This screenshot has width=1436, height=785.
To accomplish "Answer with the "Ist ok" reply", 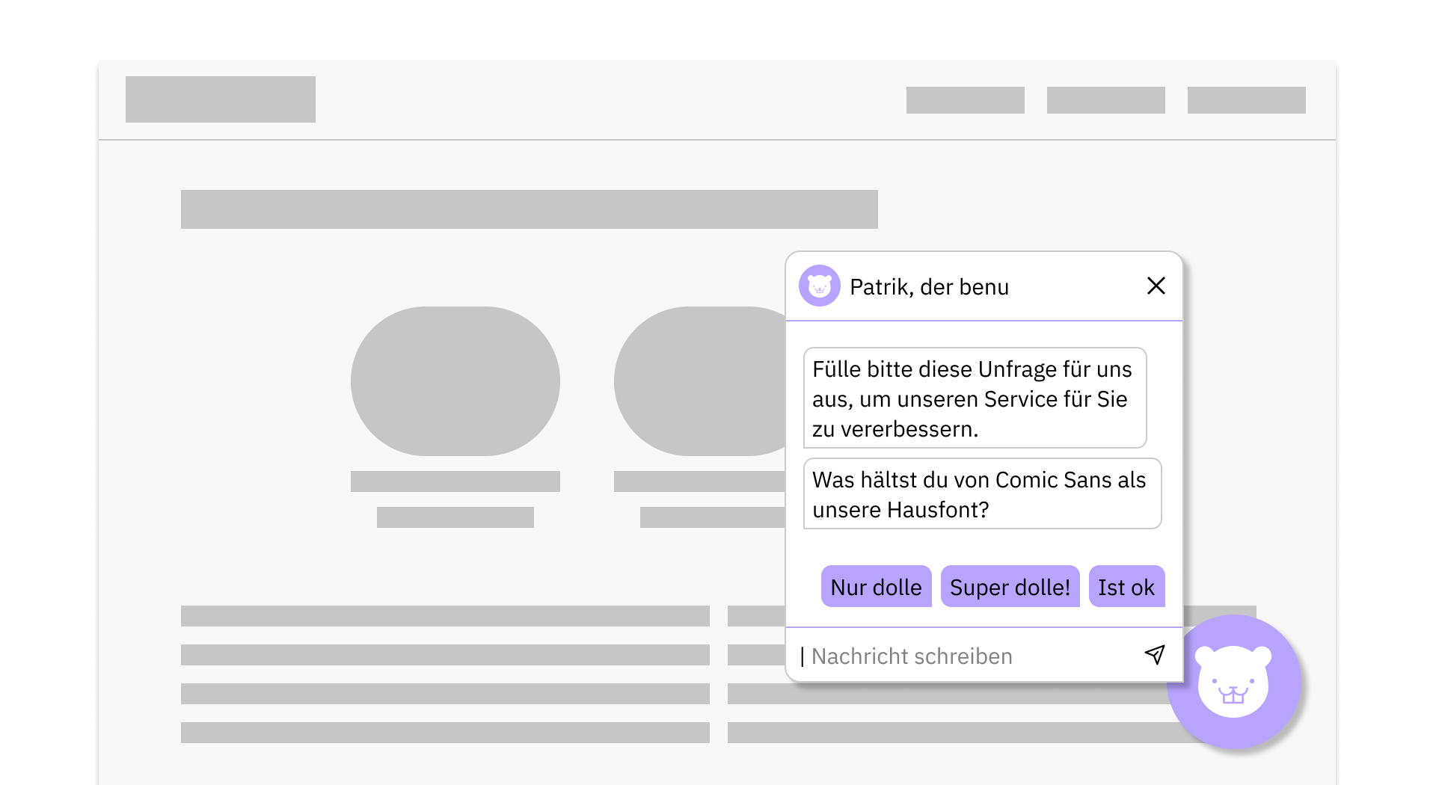I will pos(1126,587).
